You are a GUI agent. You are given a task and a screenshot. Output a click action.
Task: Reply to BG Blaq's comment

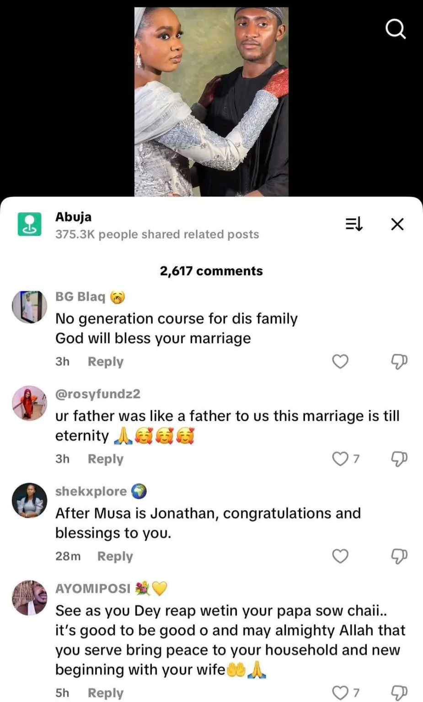pos(106,362)
